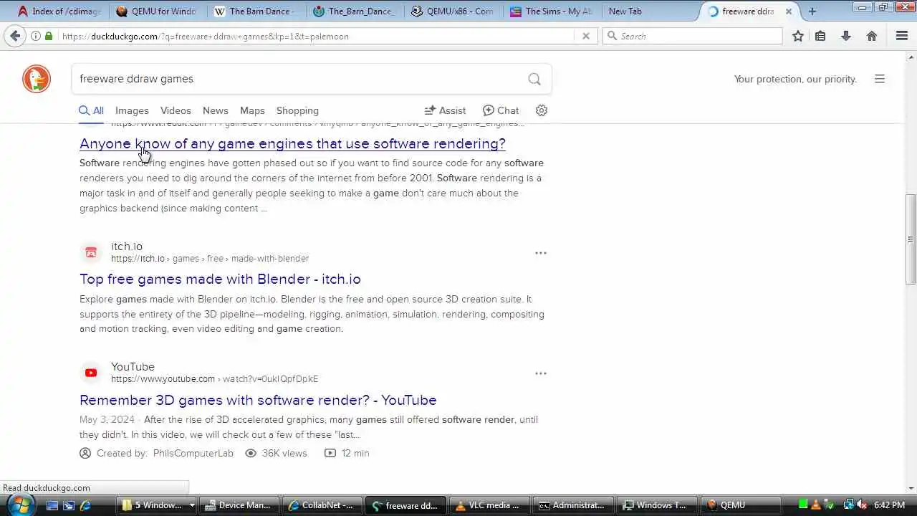Launch Internet Explorer from quick launch
This screenshot has height=516, width=917.
85,505
